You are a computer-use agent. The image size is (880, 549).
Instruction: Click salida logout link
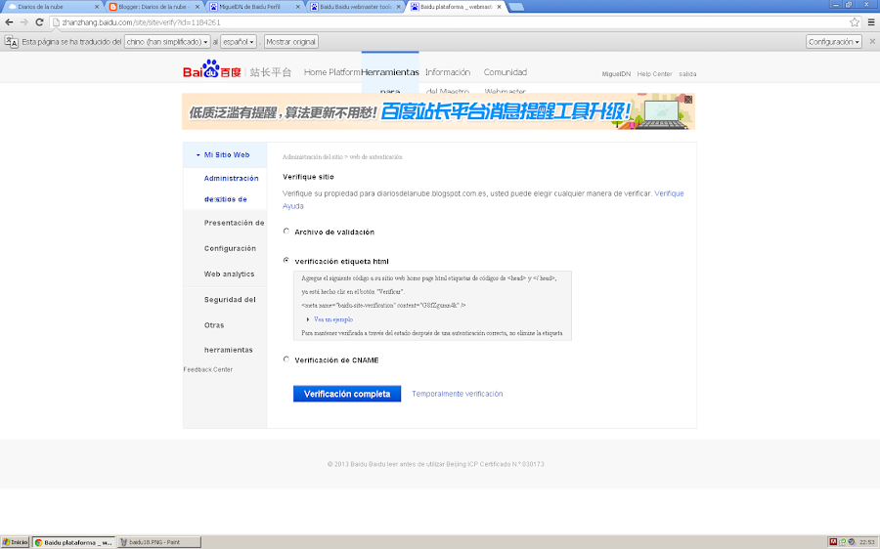687,74
